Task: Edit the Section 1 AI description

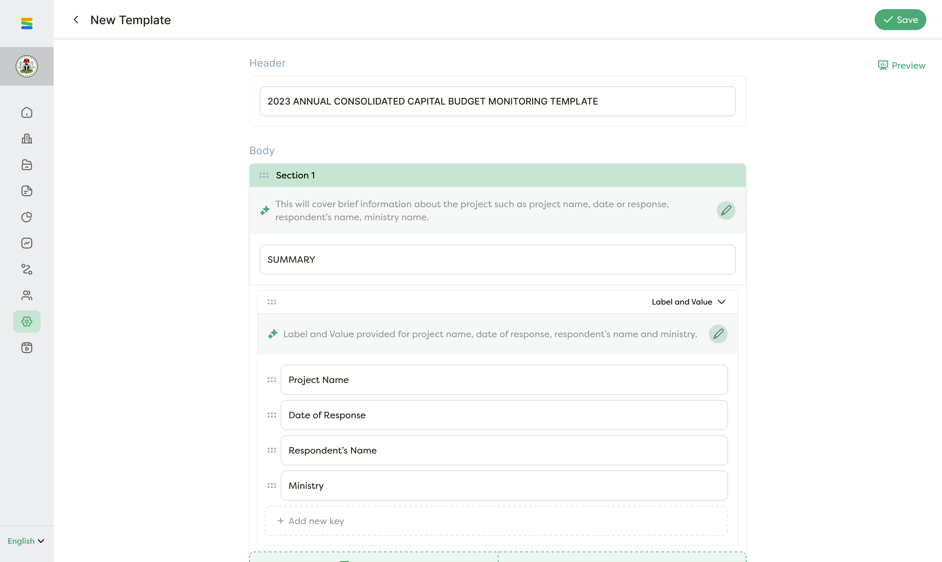Action: (x=725, y=210)
